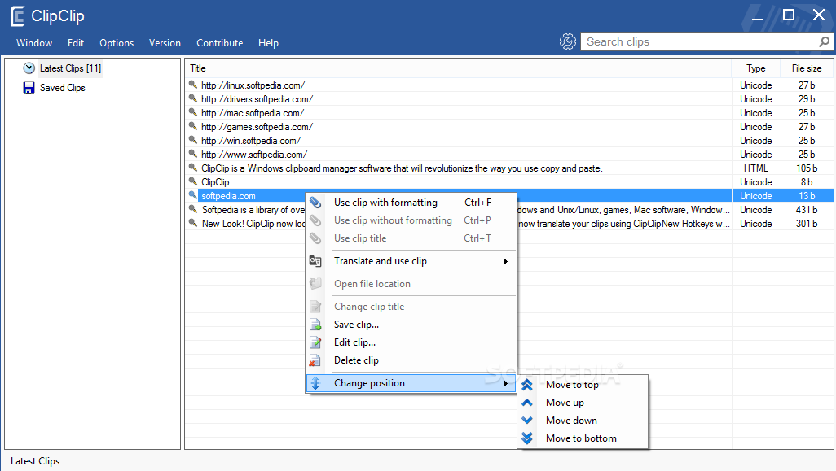Click the Edit clip pencil icon

pos(315,342)
